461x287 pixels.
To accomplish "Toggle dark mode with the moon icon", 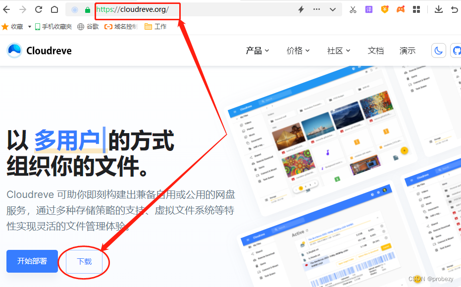I will 439,50.
